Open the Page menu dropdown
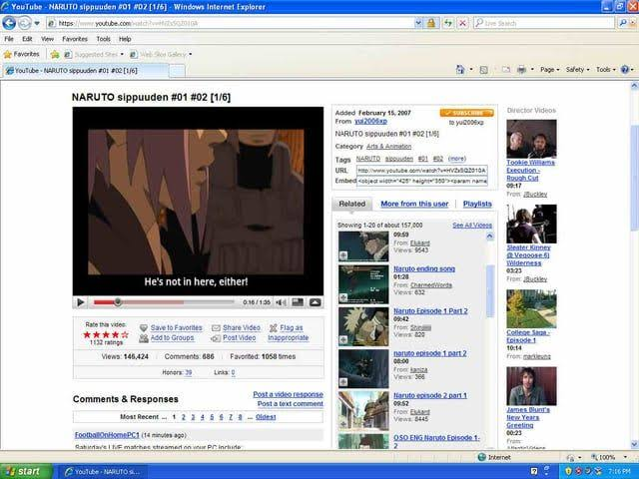This screenshot has width=639, height=479. pyautogui.click(x=550, y=70)
